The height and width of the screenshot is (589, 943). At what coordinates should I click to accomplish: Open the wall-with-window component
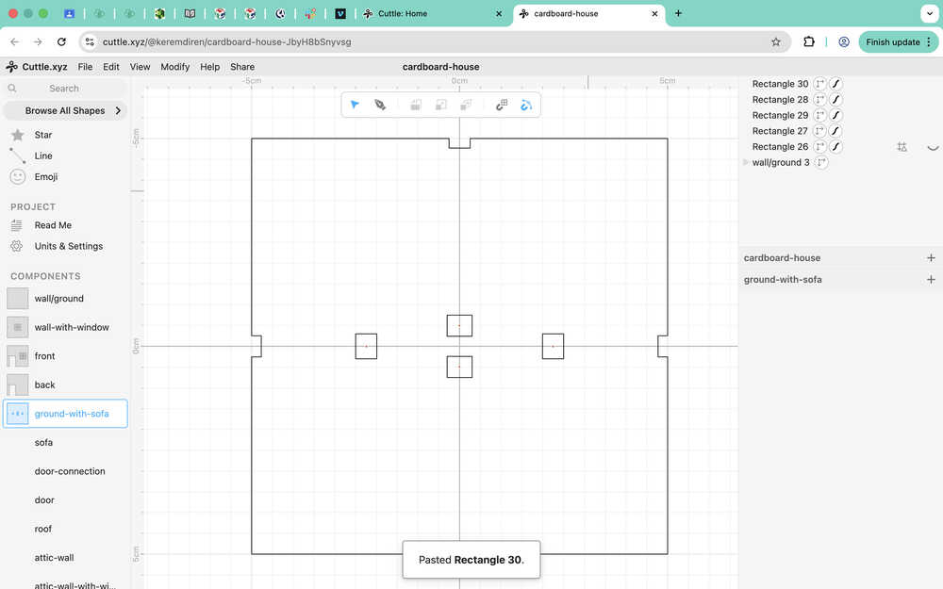click(x=65, y=327)
